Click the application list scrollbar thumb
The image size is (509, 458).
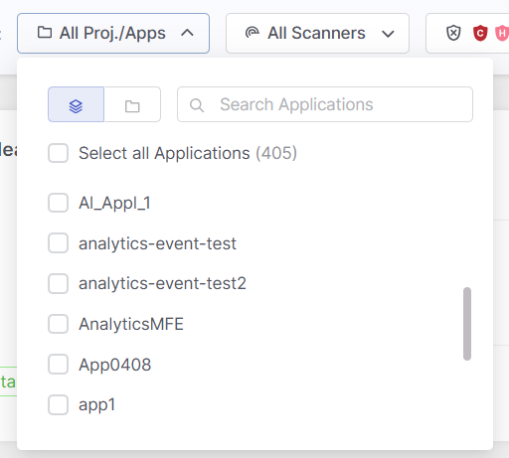(x=467, y=324)
